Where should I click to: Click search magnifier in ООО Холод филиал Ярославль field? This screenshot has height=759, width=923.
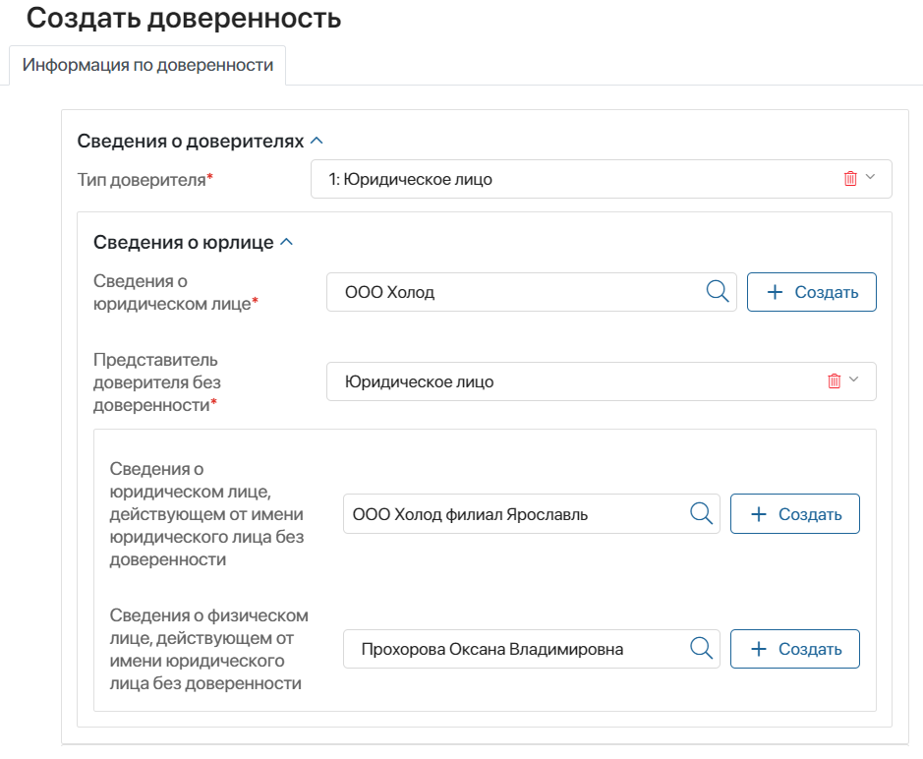[x=701, y=513]
